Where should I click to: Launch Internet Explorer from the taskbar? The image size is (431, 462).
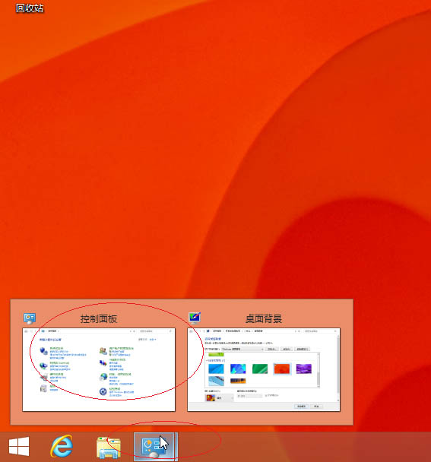tap(62, 446)
